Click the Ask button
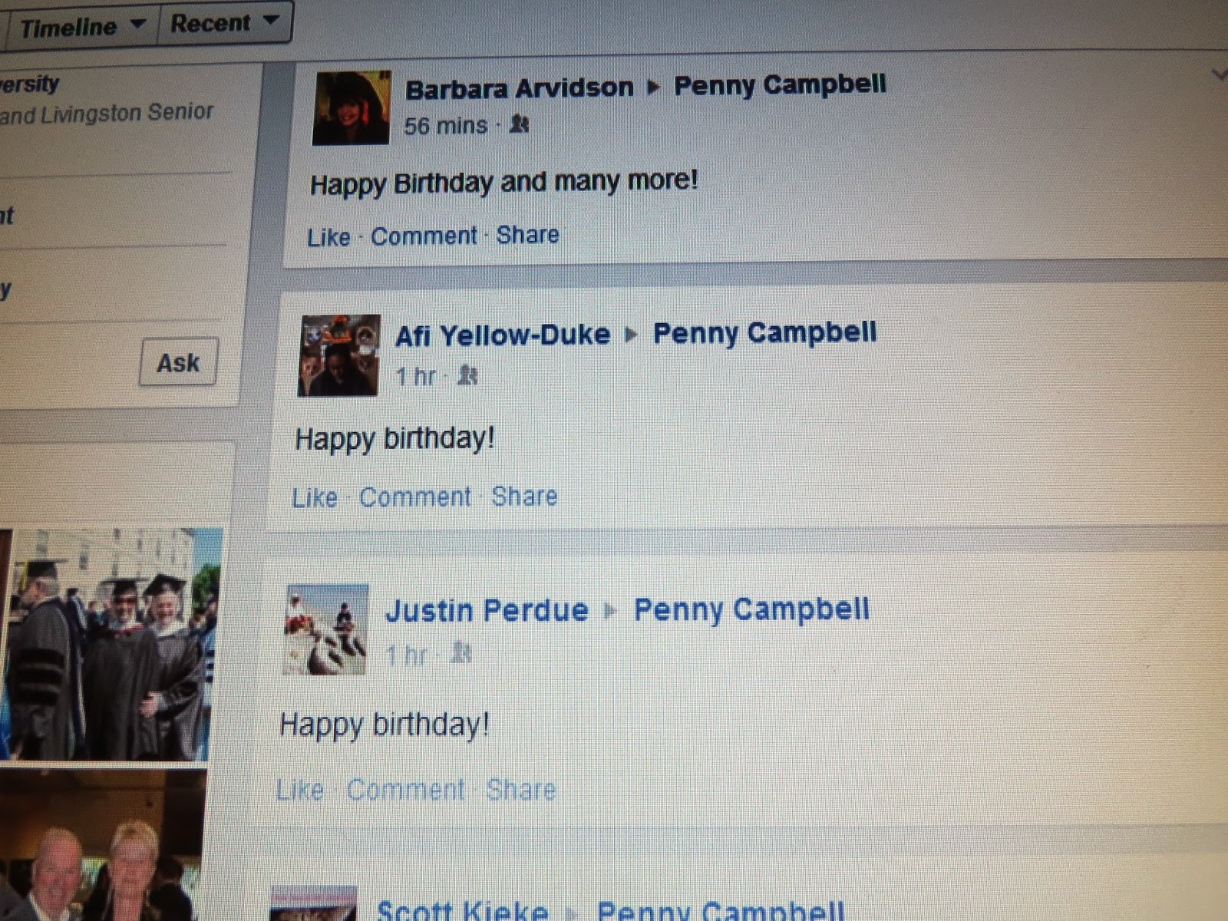This screenshot has height=921, width=1228. tap(178, 361)
